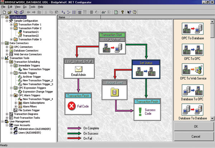Select Users (ALEXANDER) tree item

30,133
